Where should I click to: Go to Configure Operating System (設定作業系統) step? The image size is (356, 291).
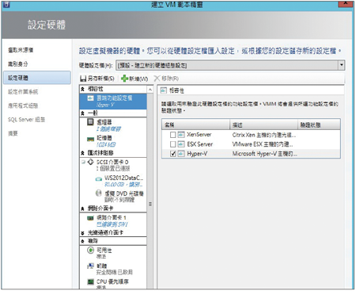tap(23, 92)
